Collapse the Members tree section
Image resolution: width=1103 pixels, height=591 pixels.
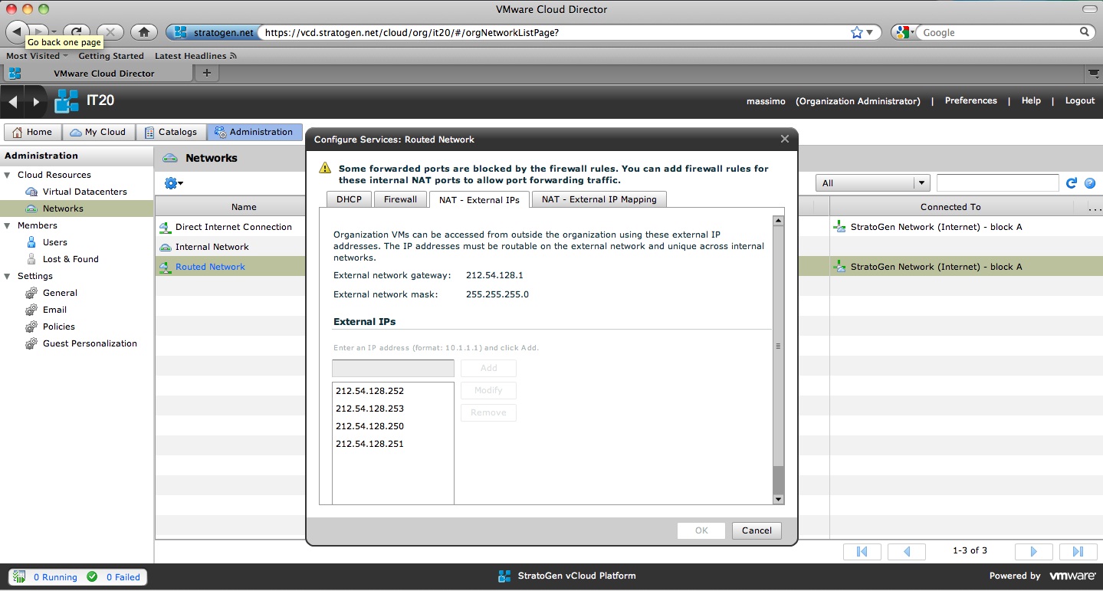[8, 225]
